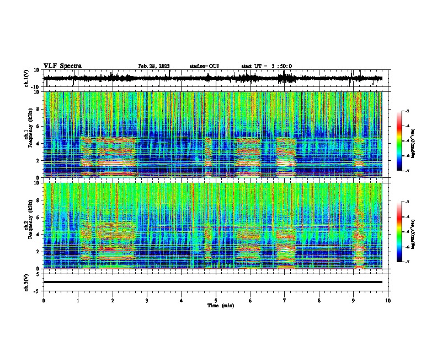
Task: Click time axis tick label "8"
Action: click(x=319, y=301)
